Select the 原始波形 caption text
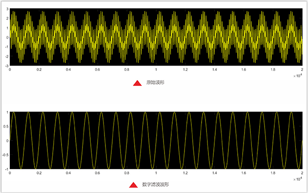308x193 pixels. 155,83
